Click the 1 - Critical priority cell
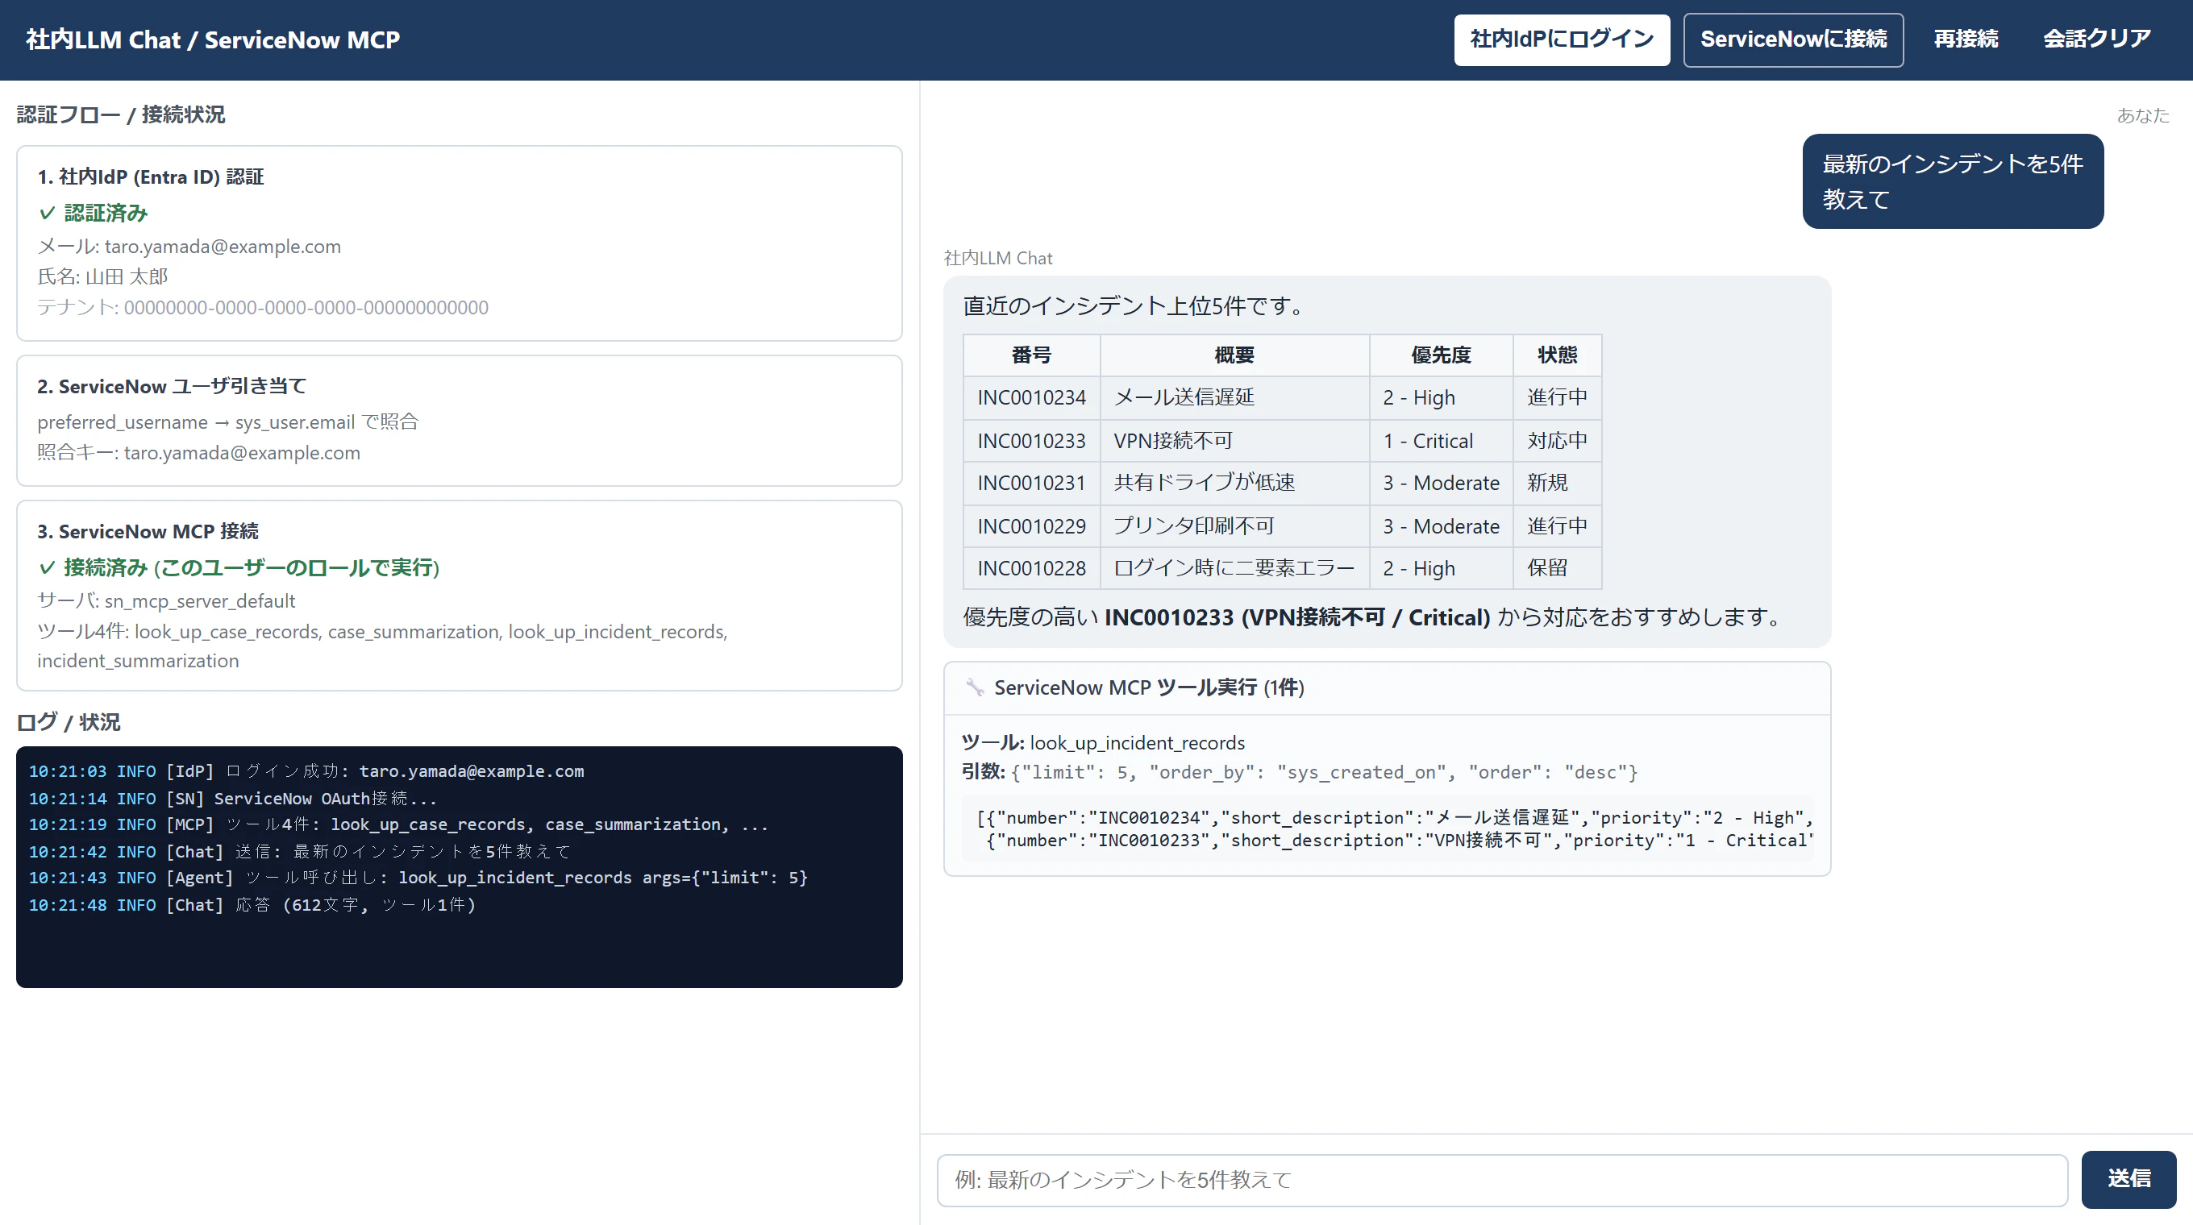The height and width of the screenshot is (1225, 2193). (1441, 441)
